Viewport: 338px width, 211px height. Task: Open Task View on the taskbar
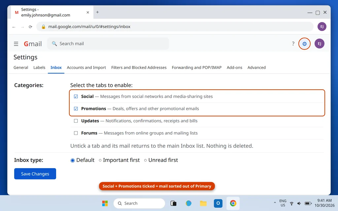coord(173,203)
